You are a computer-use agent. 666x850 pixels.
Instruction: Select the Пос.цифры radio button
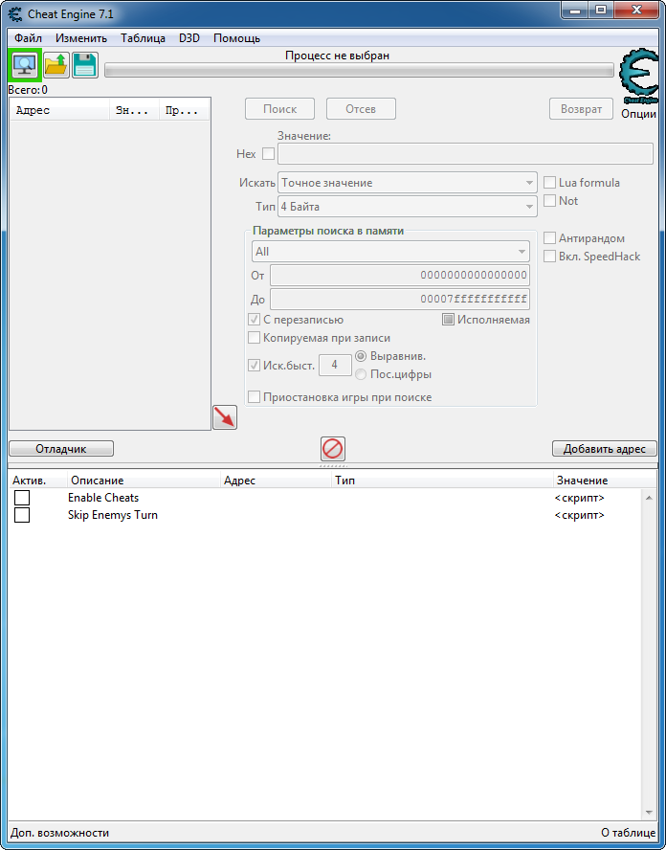point(361,374)
